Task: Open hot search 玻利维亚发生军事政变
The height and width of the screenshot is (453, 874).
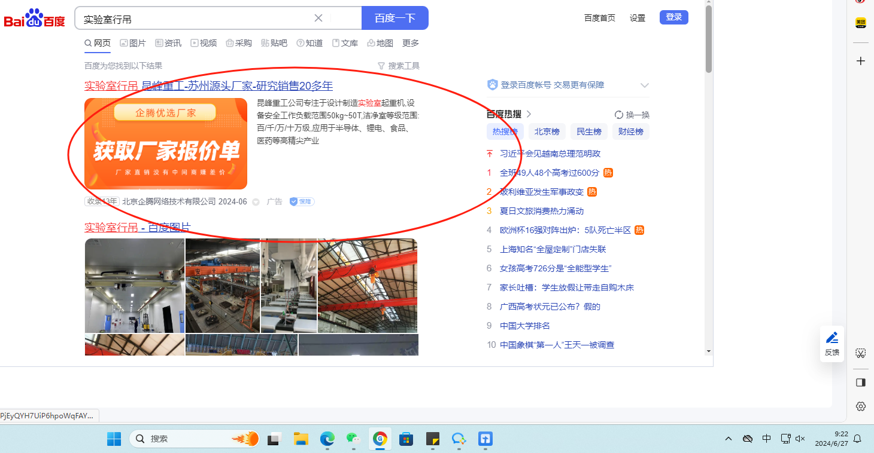Action: (x=542, y=192)
